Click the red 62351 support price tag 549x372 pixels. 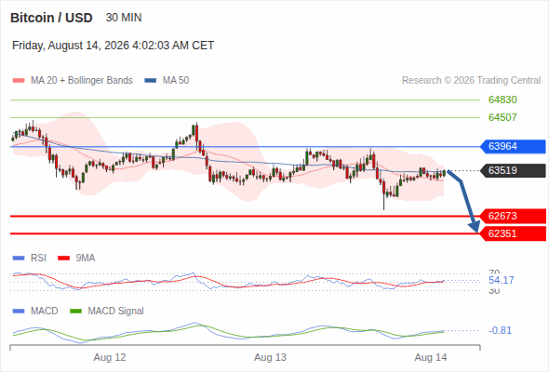point(513,233)
